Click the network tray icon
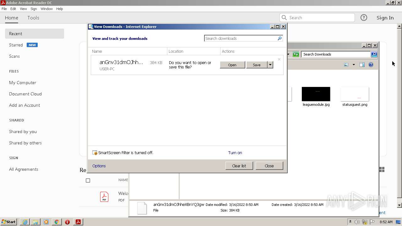The width and height of the screenshot is (402, 226). [x=365, y=222]
